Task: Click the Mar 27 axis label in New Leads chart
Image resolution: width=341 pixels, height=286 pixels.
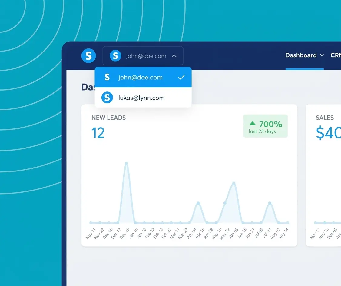Action: tap(183, 234)
